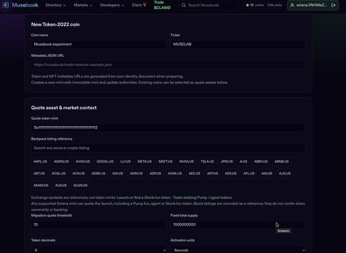
Task: Click the Coin name input field
Action: click(98, 44)
